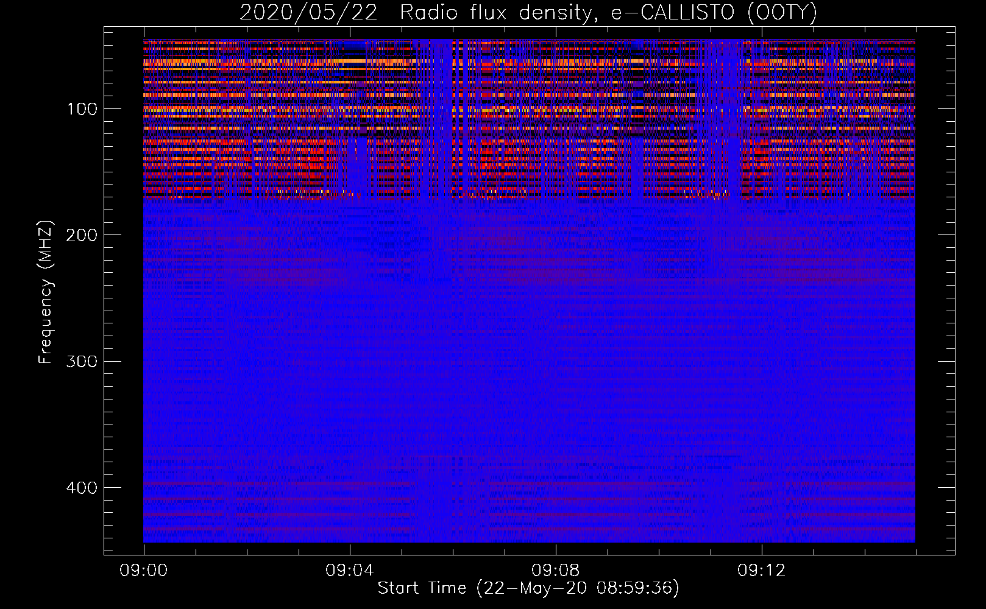Click the '300' frequency axis label

[82, 361]
